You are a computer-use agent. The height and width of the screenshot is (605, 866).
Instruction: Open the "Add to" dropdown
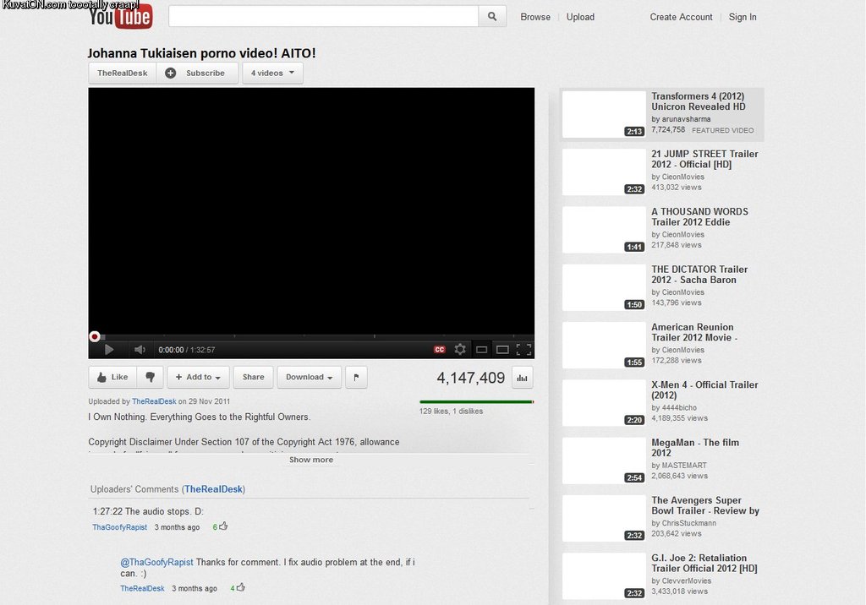click(x=198, y=378)
